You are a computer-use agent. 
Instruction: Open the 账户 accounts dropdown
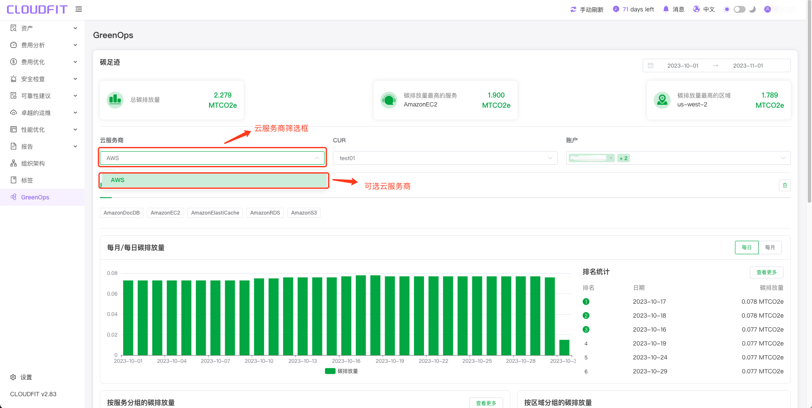[678, 158]
